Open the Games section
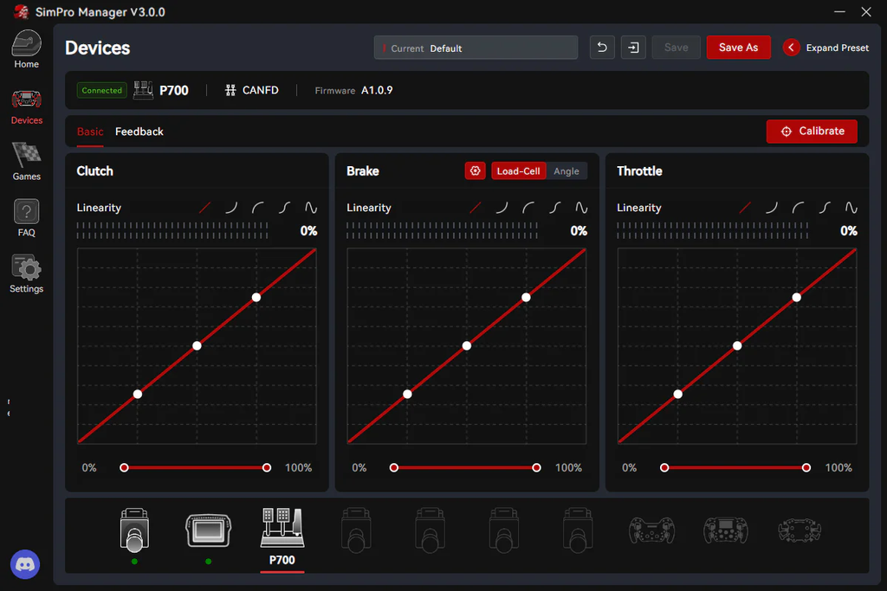The width and height of the screenshot is (887, 591). (27, 162)
